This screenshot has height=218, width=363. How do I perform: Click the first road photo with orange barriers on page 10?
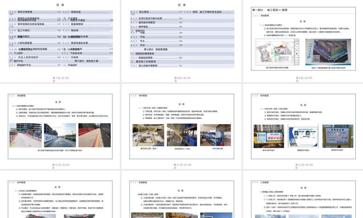pyautogui.click(x=26, y=135)
